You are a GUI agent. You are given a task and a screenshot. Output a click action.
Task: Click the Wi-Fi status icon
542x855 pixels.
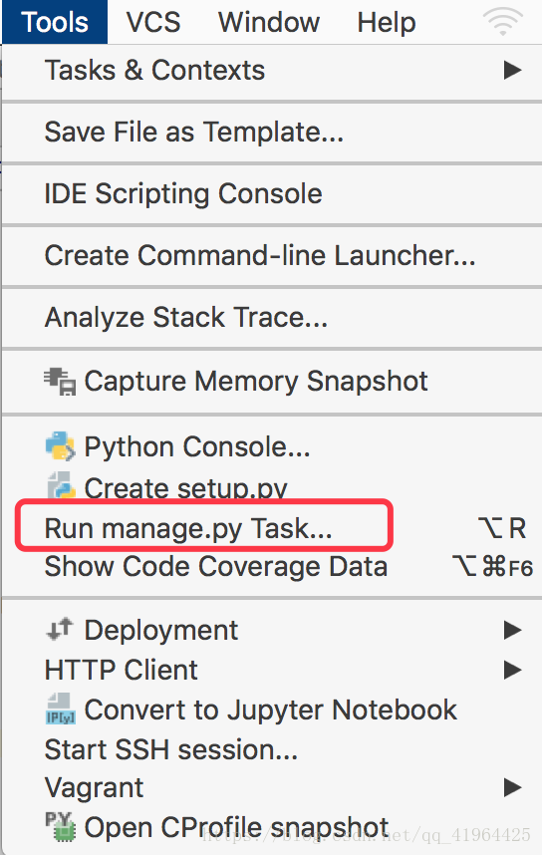(503, 23)
